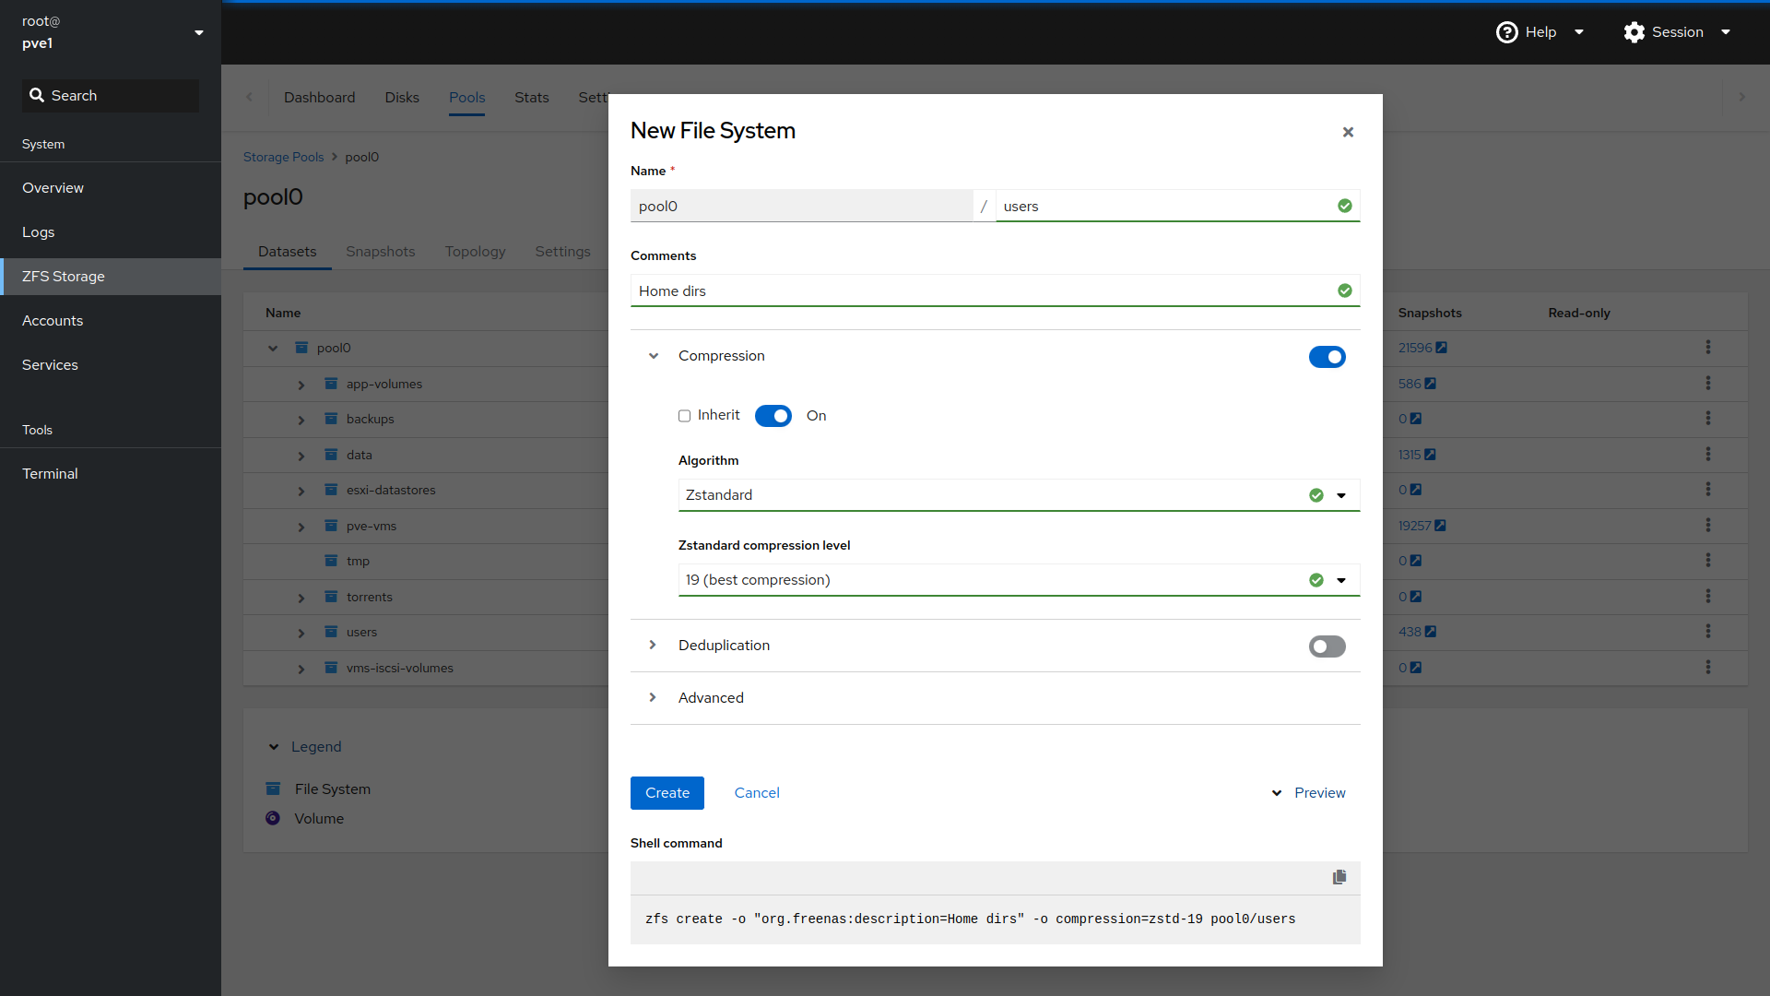Enable the Deduplication switch
1770x996 pixels.
(1327, 646)
